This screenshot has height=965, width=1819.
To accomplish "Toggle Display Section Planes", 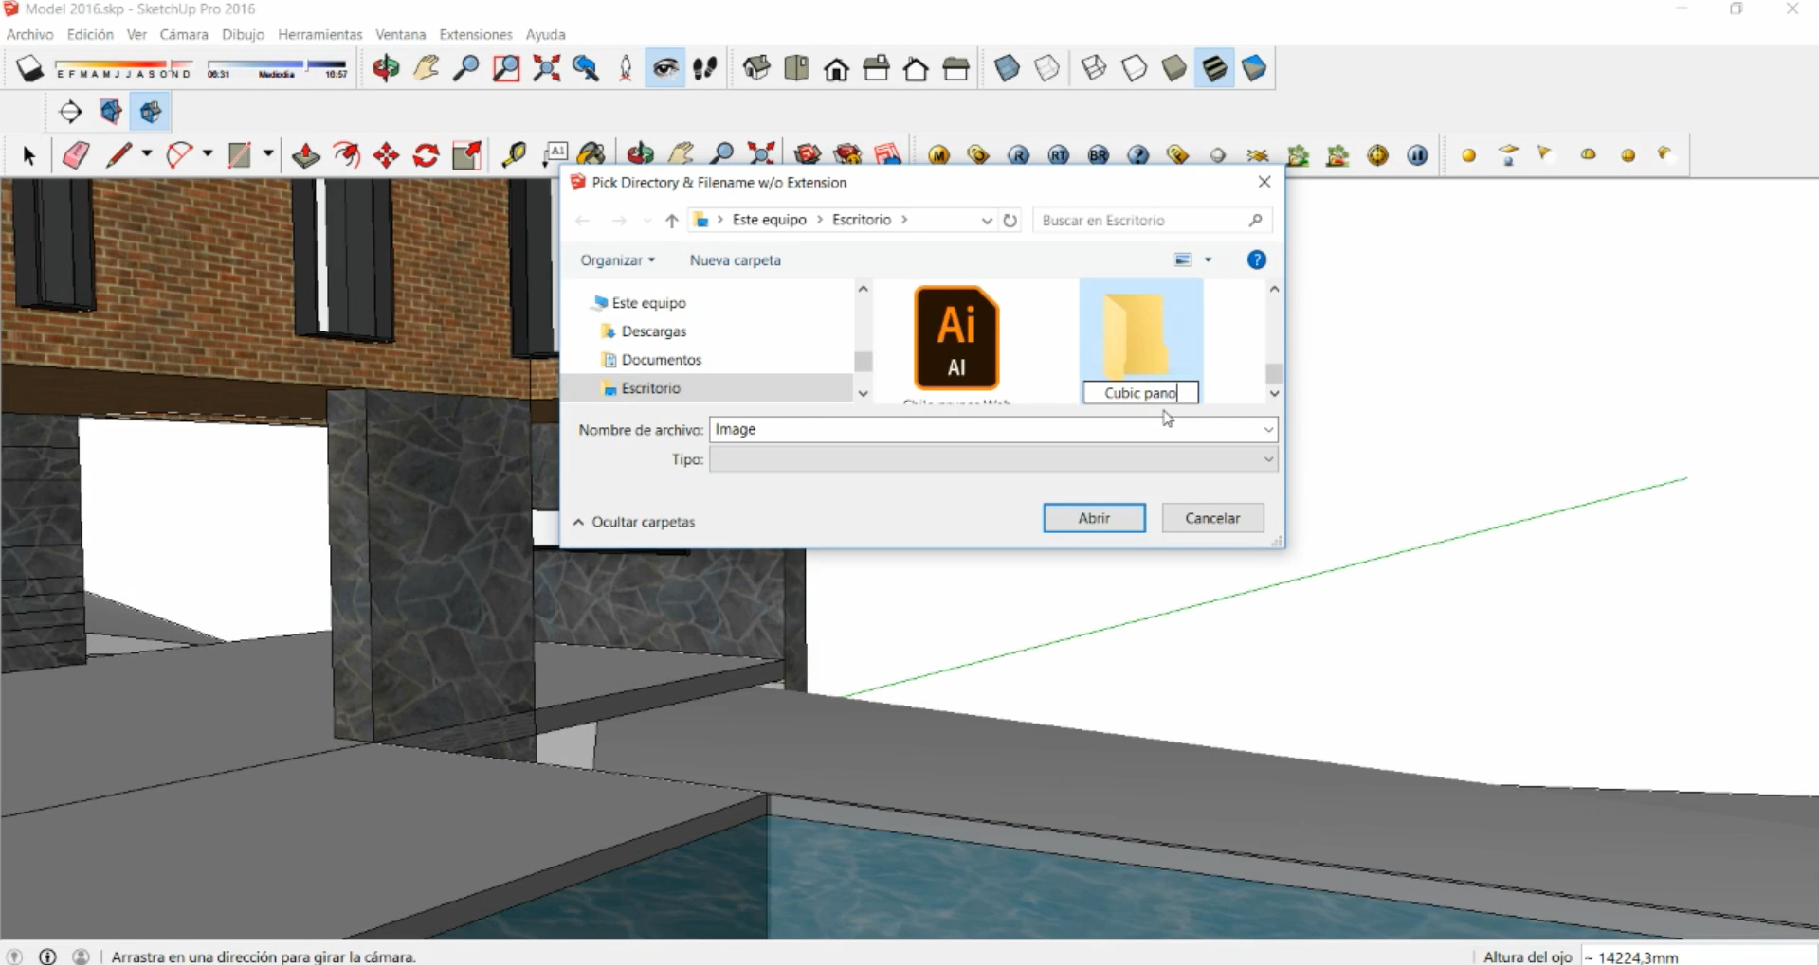I will pos(110,112).
